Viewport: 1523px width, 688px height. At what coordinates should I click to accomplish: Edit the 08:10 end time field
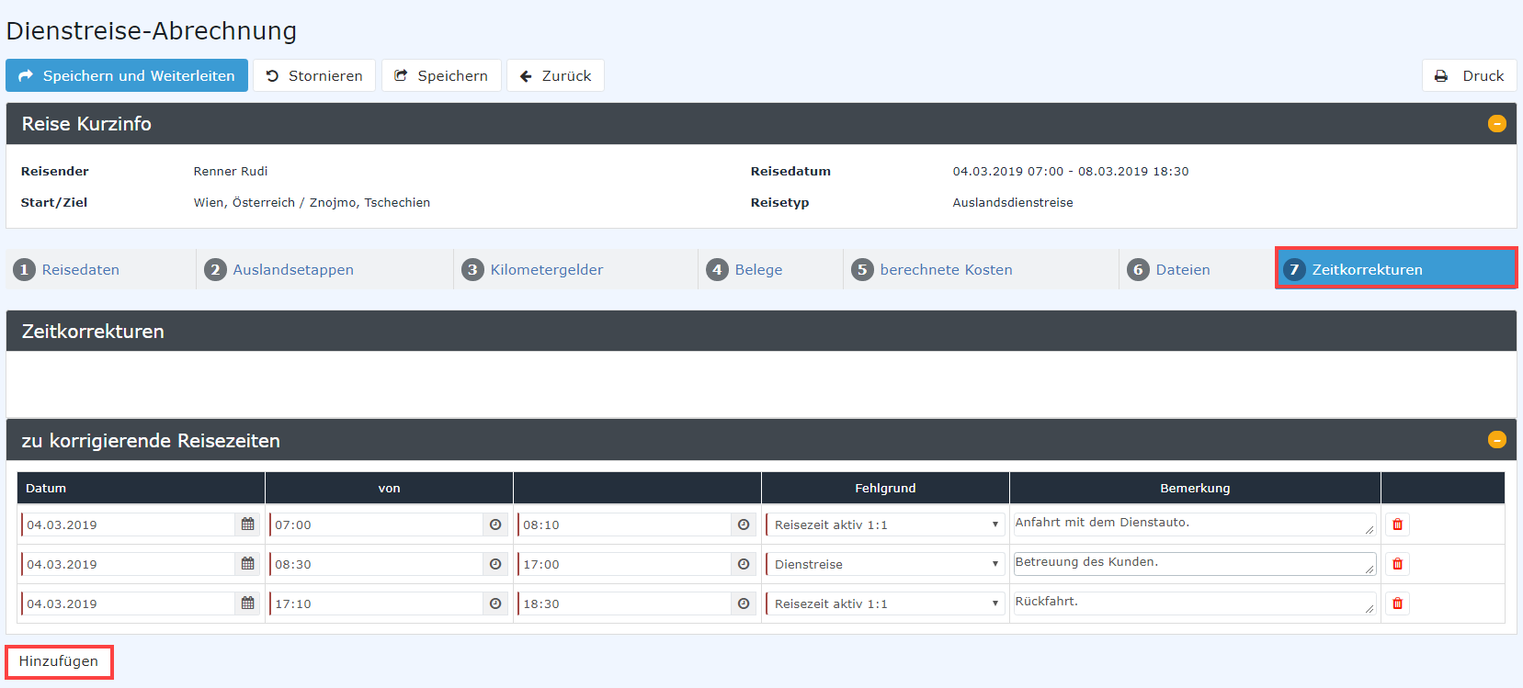coord(625,524)
